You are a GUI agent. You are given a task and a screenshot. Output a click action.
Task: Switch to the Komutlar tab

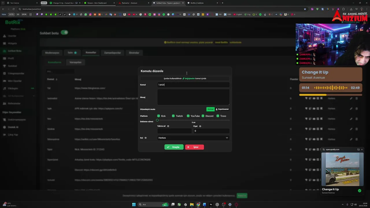[91, 53]
